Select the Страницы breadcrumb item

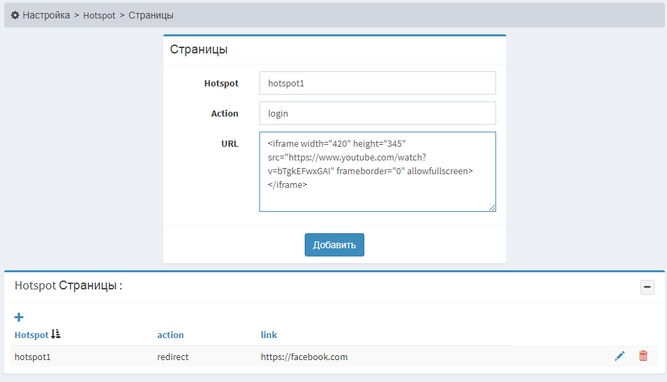point(151,14)
